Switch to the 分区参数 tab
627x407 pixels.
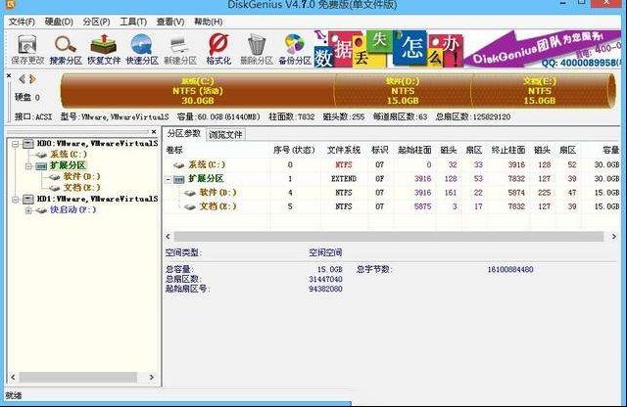[184, 134]
